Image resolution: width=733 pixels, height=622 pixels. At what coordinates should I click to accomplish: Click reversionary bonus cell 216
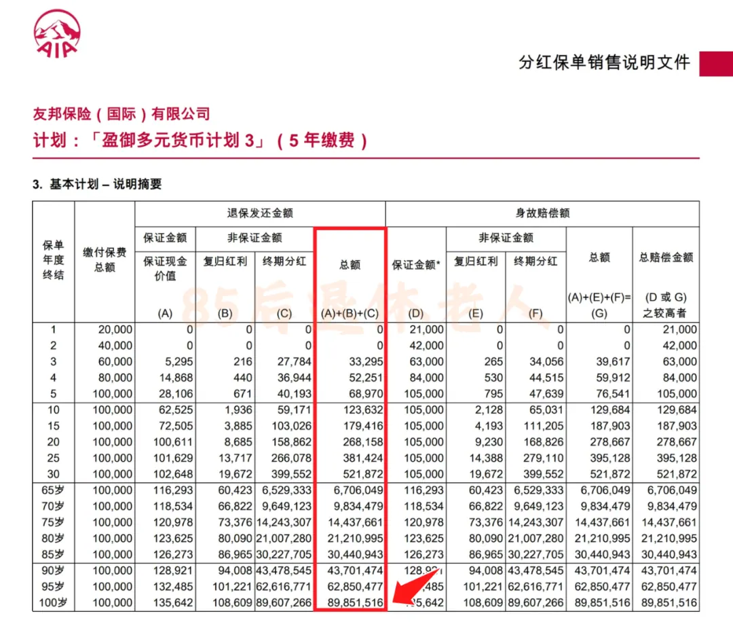pos(242,361)
